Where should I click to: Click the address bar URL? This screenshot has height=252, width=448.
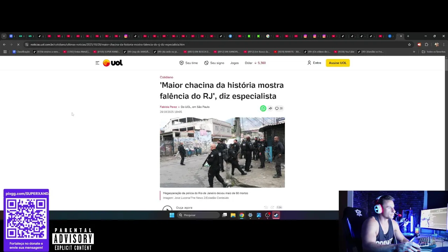(x=107, y=44)
